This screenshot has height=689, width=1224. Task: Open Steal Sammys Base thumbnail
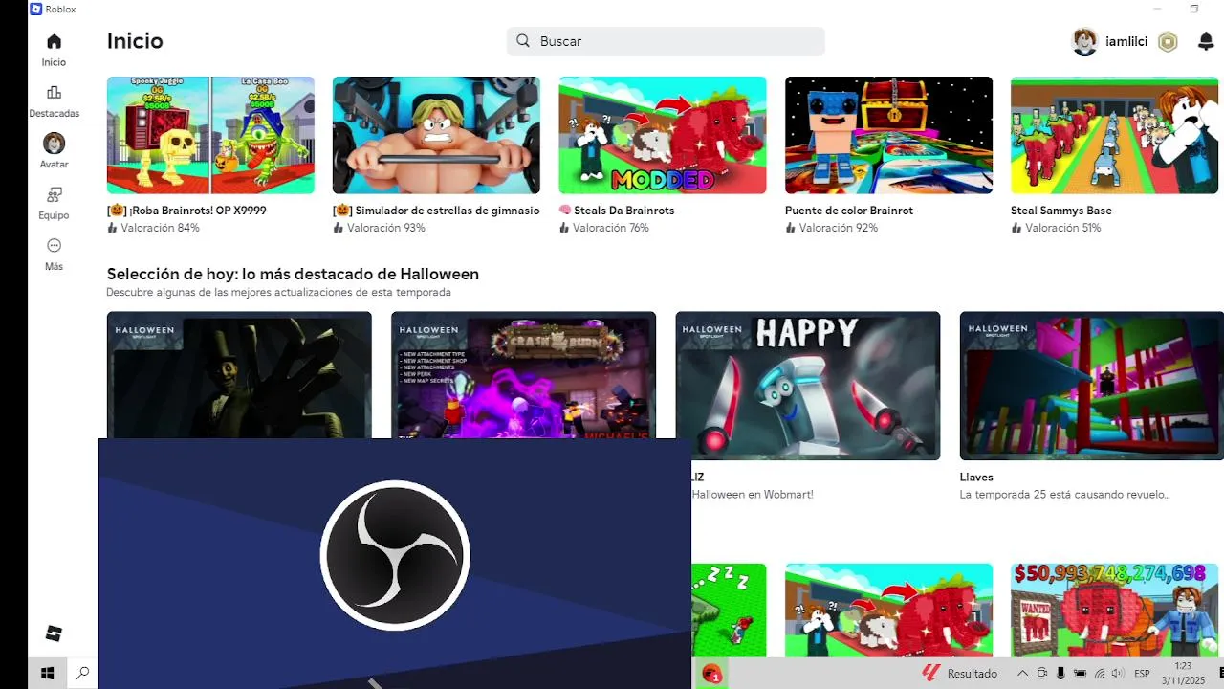1114,135
